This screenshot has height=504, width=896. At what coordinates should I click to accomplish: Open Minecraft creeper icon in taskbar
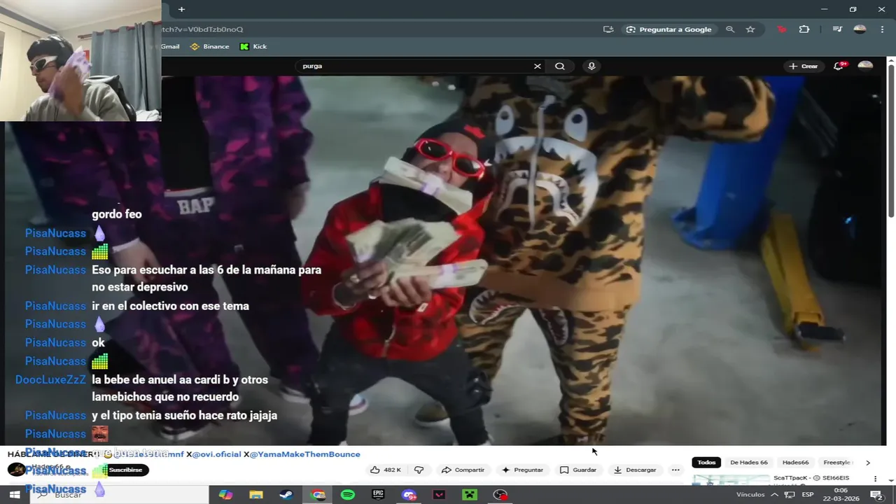click(x=470, y=495)
